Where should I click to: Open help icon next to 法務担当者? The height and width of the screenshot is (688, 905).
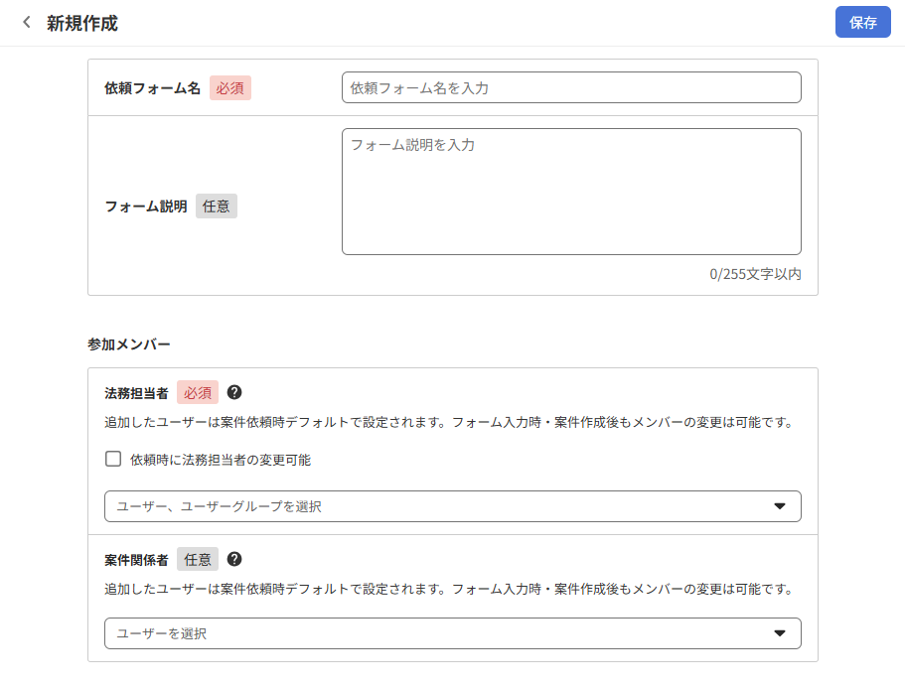coord(234,393)
